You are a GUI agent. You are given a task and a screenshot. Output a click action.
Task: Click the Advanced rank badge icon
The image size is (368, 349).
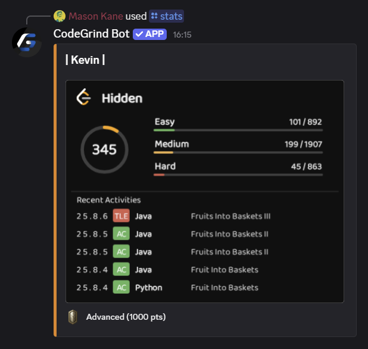tap(73, 317)
